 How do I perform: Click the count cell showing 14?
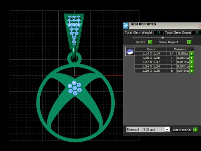pyautogui.click(x=172, y=54)
